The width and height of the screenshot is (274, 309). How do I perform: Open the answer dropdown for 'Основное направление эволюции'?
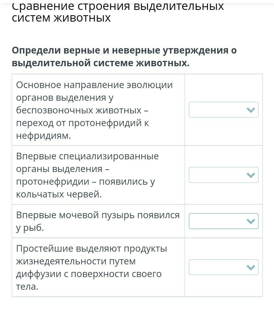point(223,110)
